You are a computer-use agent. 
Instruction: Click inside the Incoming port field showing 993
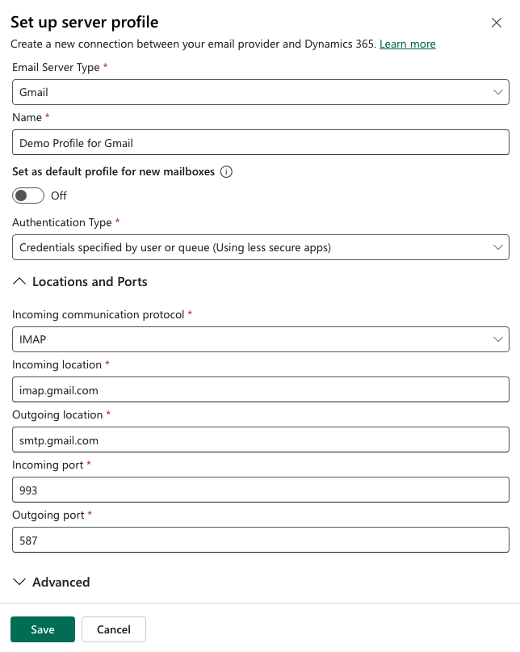(258, 490)
